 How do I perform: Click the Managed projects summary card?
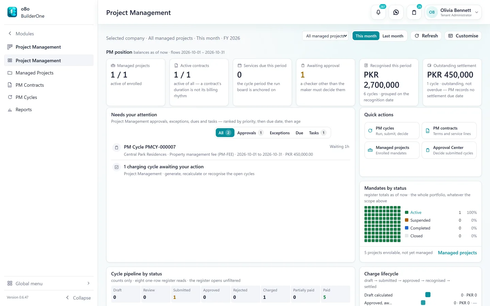pos(136,82)
